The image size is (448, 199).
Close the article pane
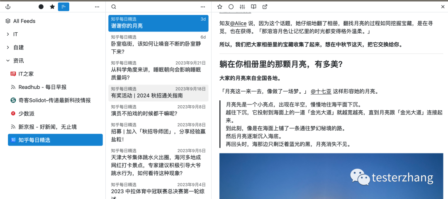click(x=443, y=7)
